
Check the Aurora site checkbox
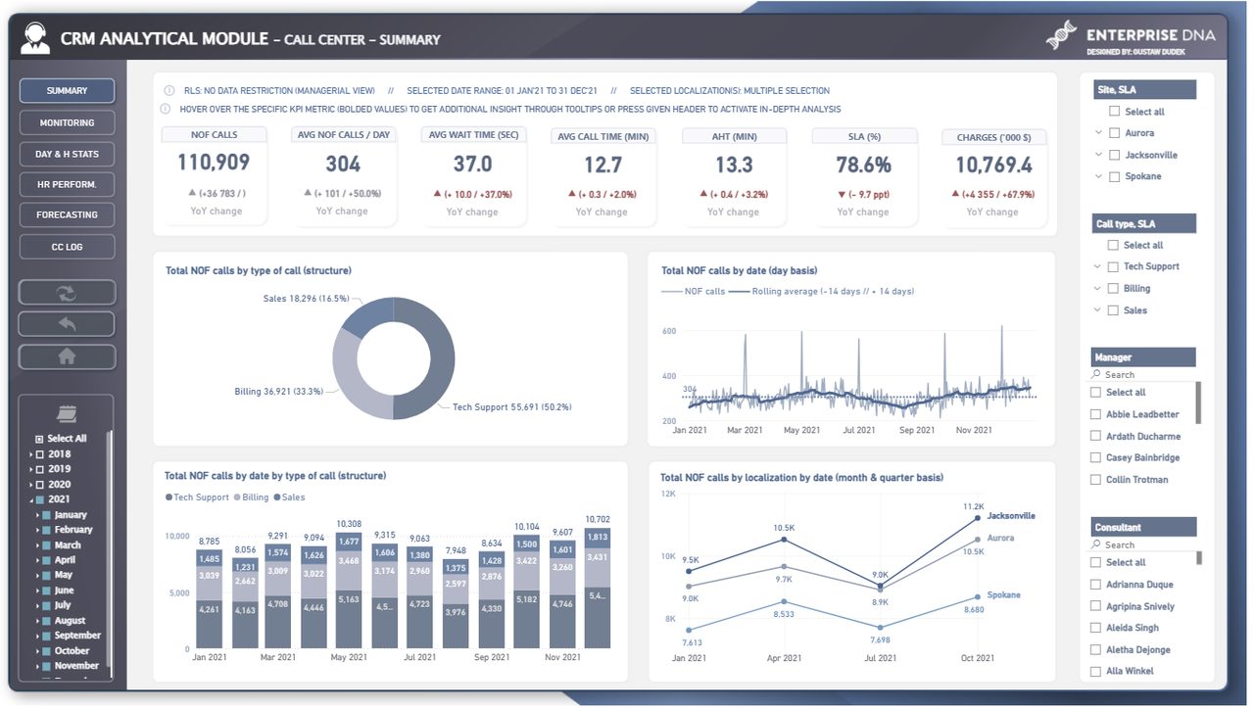[1113, 133]
